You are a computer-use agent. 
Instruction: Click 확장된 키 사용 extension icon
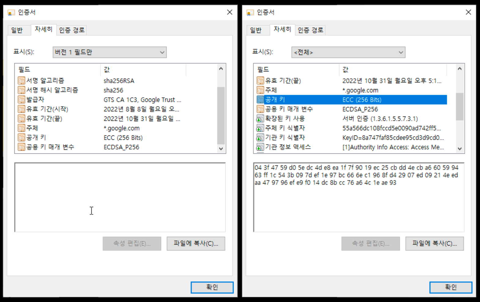260,118
